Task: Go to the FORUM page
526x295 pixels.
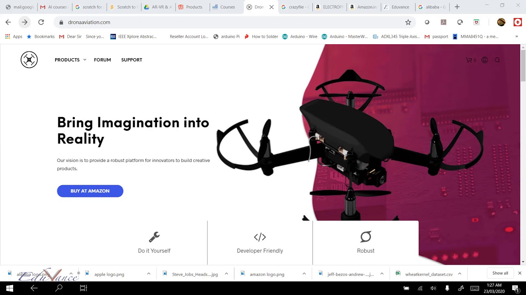Action: (102, 60)
